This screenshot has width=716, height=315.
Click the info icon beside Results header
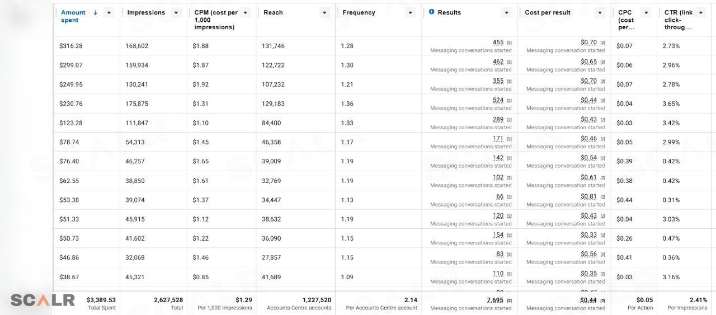[431, 12]
